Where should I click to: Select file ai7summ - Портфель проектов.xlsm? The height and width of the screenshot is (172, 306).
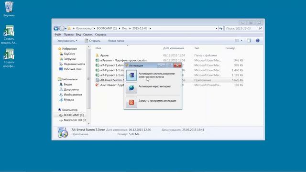coord(121,61)
